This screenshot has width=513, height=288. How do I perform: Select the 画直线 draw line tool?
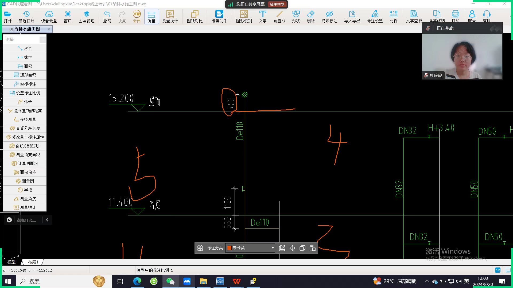(x=279, y=16)
